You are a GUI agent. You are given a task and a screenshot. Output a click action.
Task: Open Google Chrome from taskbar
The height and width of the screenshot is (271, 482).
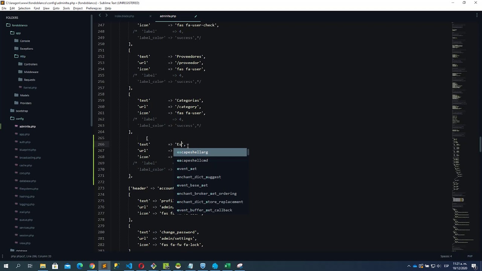pyautogui.click(x=92, y=266)
